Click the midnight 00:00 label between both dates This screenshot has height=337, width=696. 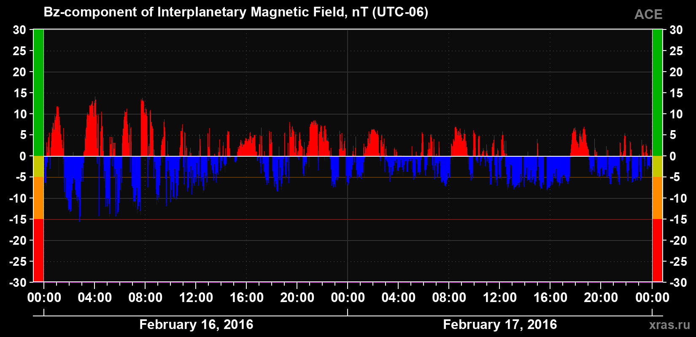coord(348,298)
